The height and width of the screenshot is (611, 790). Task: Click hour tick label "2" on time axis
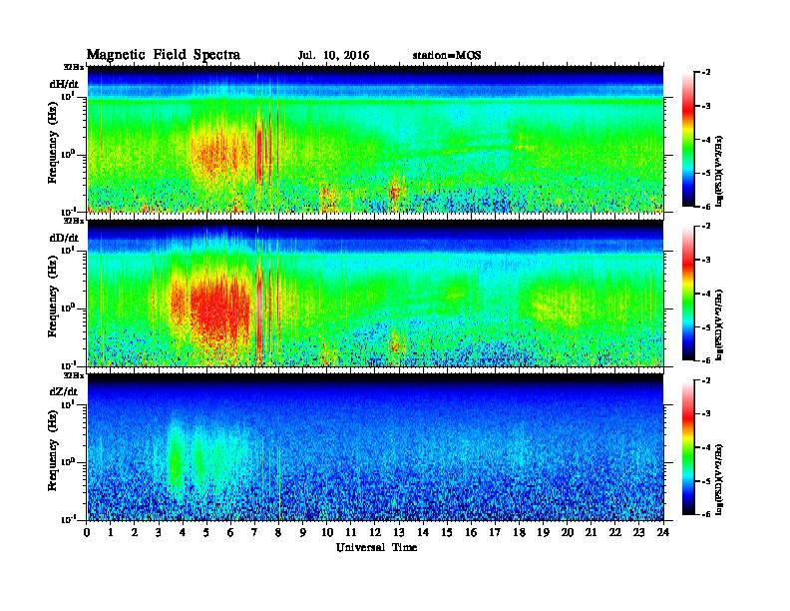click(135, 532)
